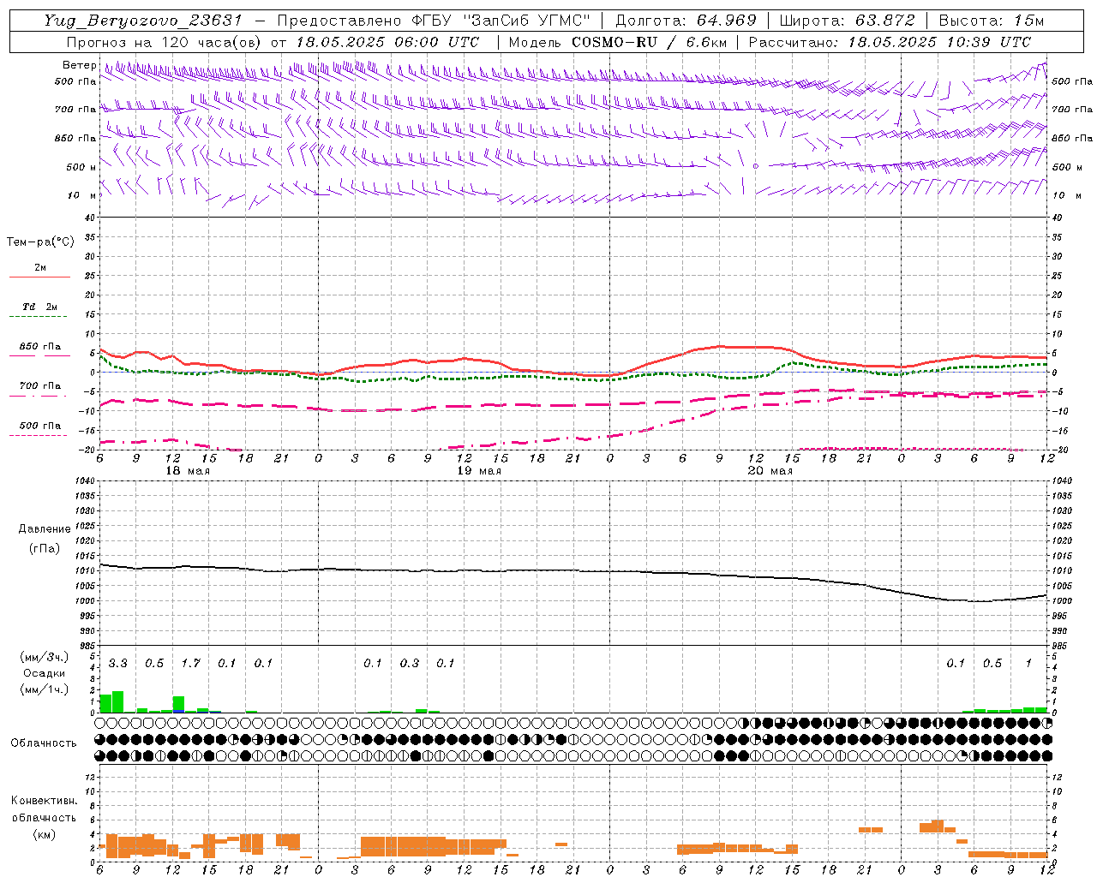The image size is (1097, 877).
Task: Click the '18 мая' date label
Action: [187, 471]
